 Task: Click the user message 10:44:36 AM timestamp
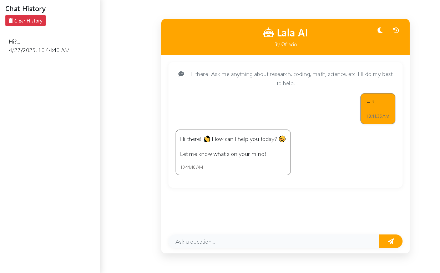pyautogui.click(x=378, y=116)
